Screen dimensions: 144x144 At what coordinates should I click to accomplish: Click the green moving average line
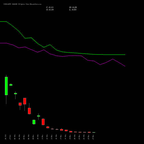click(62, 52)
